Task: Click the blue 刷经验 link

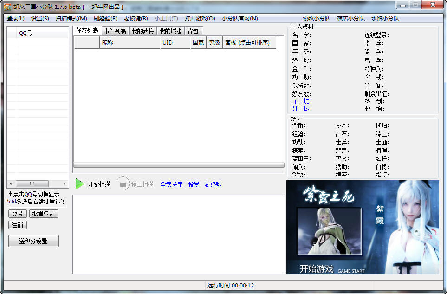Action: coord(213,184)
